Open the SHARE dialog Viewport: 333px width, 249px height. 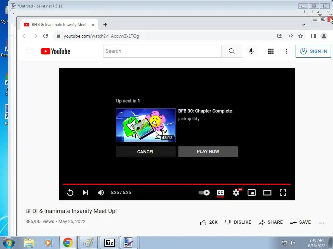[271, 222]
